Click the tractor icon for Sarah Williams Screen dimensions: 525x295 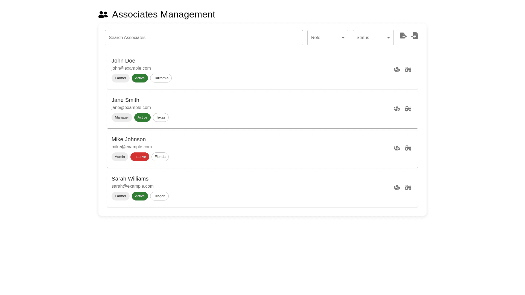point(408,188)
